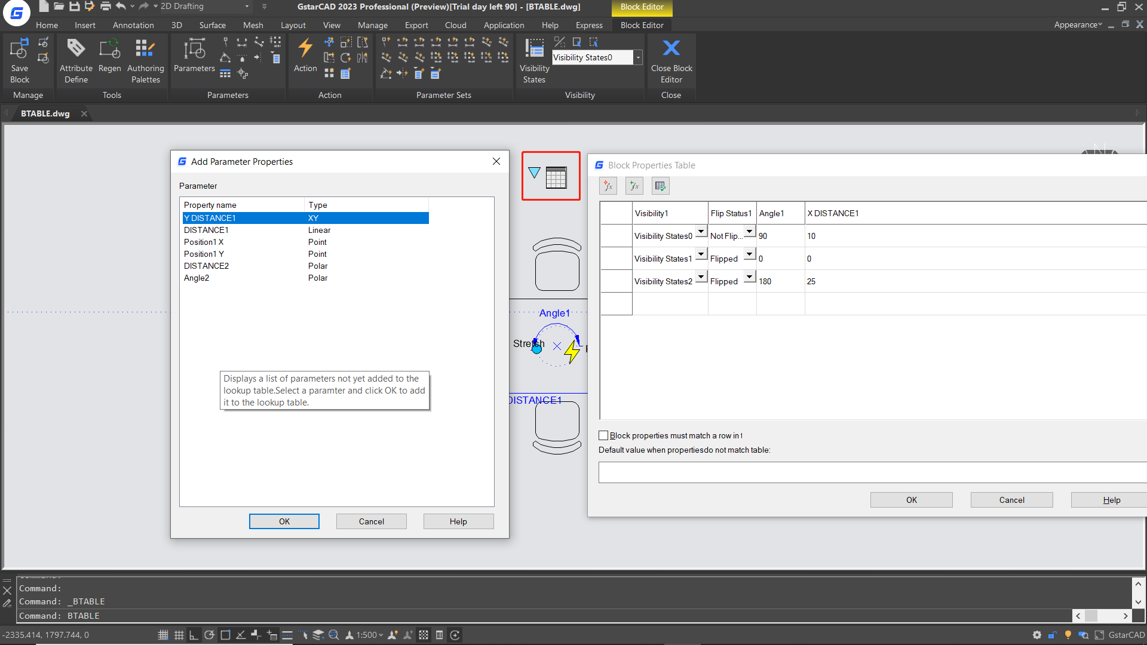
Task: Expand Visibility States0 ribbon dropdown
Action: coord(638,57)
